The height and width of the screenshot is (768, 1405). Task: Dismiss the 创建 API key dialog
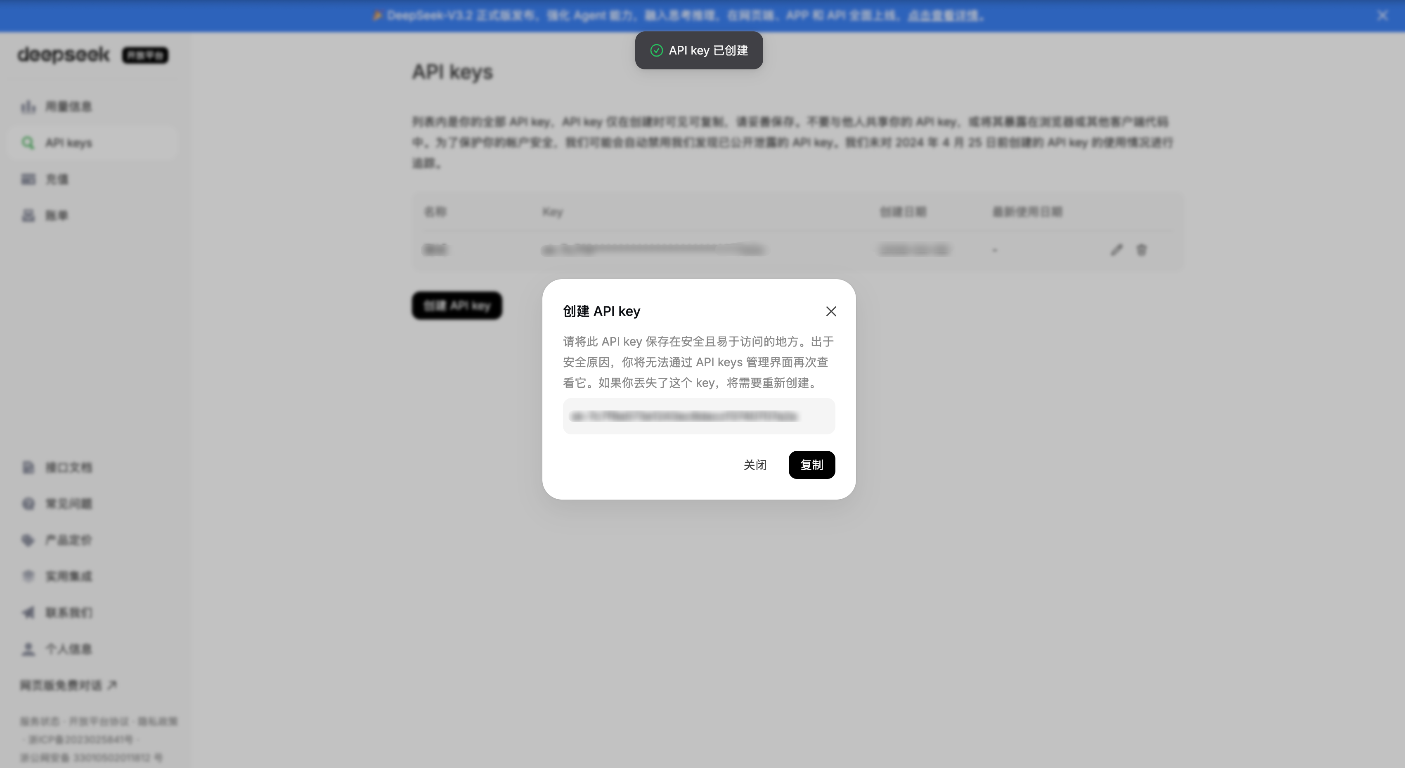click(831, 311)
